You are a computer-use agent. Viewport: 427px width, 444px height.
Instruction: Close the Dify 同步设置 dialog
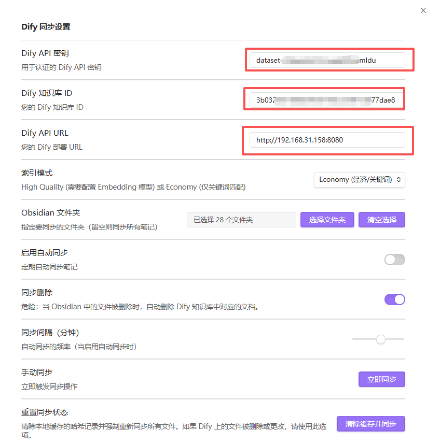point(423,10)
